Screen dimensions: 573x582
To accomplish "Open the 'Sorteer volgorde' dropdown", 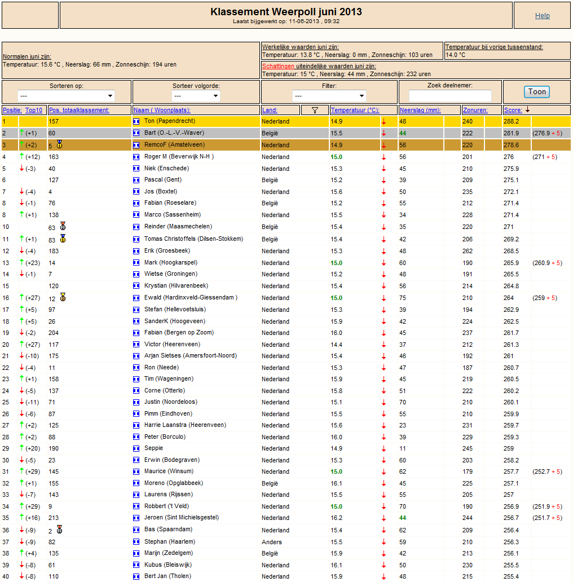I will [x=196, y=96].
